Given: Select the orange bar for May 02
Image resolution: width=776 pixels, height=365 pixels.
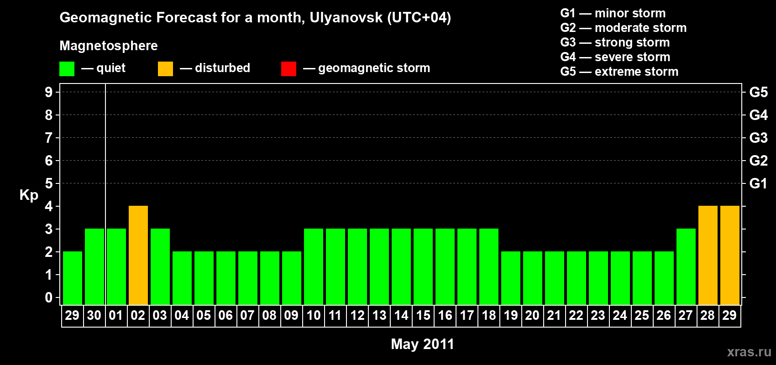Looking at the screenshot, I should click(x=138, y=255).
